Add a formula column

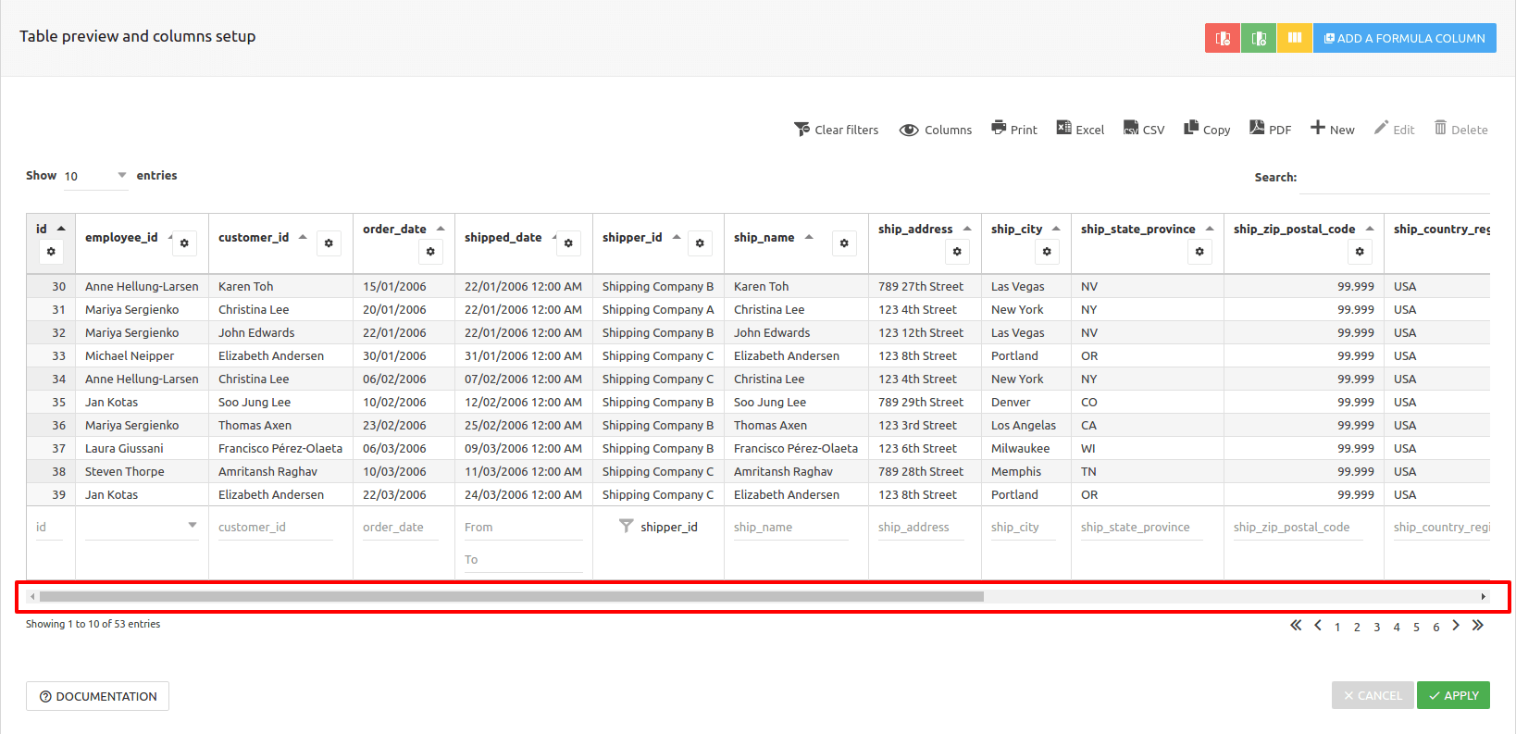point(1405,38)
